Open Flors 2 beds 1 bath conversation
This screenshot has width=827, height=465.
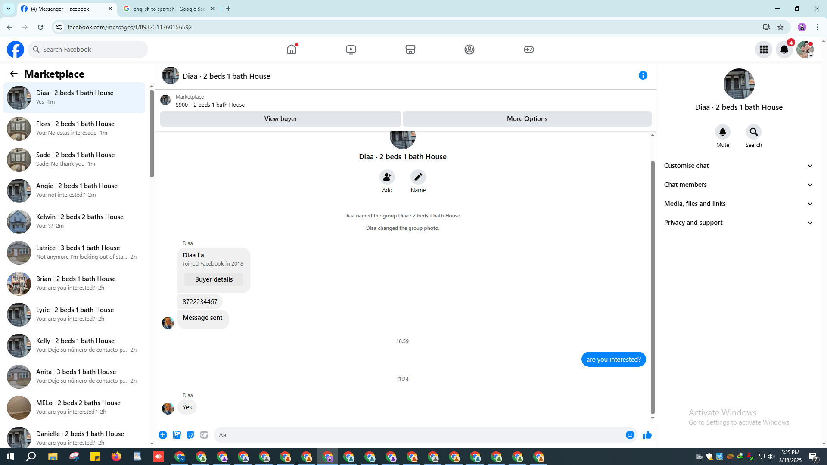pos(75,128)
